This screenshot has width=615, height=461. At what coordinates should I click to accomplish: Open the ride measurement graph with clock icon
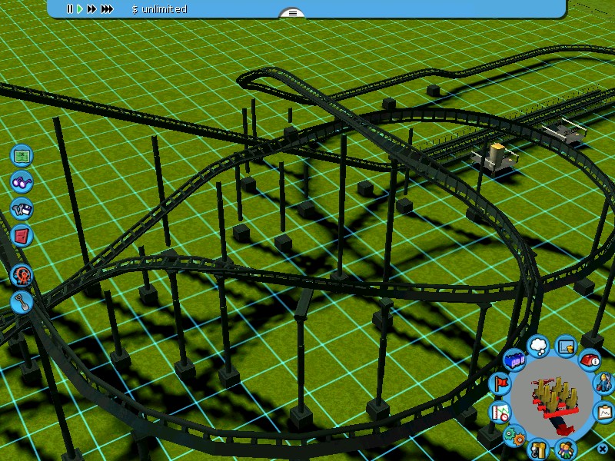500,412
